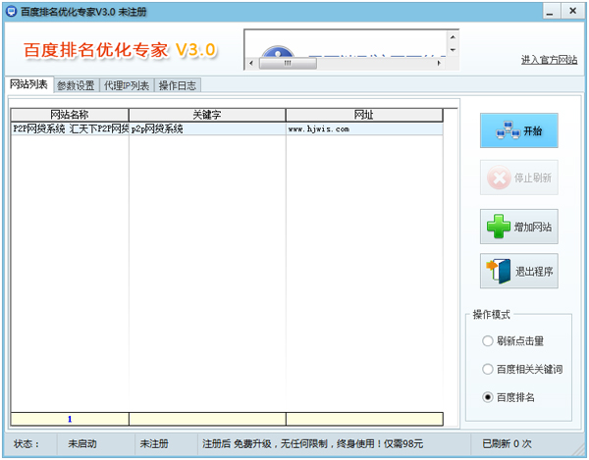The image size is (589, 460).
Task: Click the red X stop icon
Action: point(499,178)
